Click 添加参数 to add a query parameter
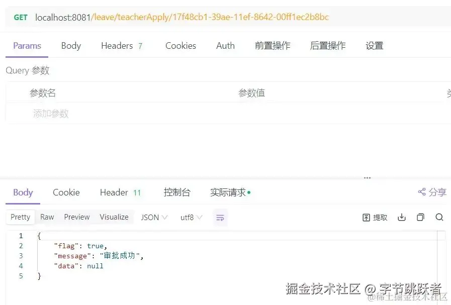The height and width of the screenshot is (305, 451). coord(50,114)
